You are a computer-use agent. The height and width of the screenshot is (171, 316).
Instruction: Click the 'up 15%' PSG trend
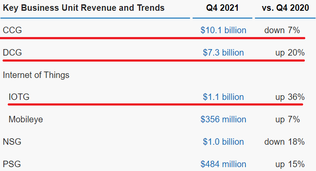[x=290, y=164]
